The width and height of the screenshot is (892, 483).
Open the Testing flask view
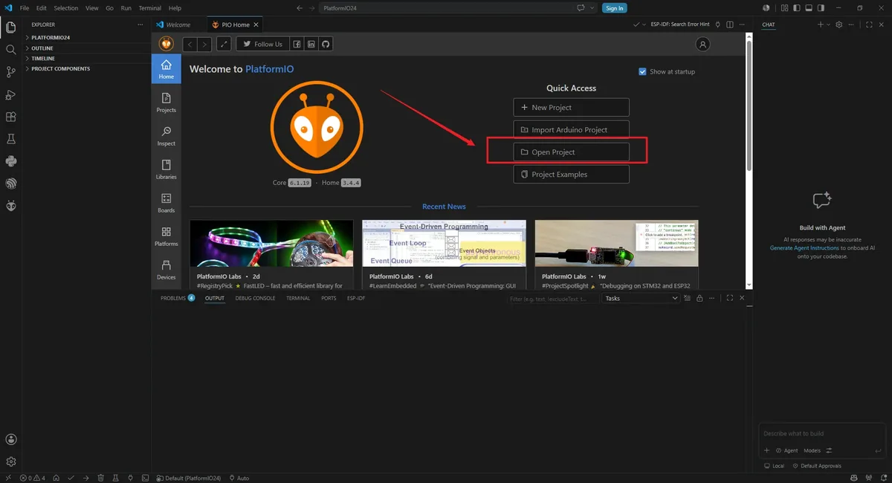click(x=10, y=139)
